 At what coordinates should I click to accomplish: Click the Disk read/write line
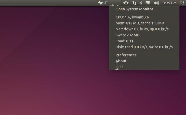click(x=144, y=47)
